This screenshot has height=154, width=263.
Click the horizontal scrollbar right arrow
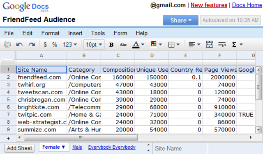(251, 138)
